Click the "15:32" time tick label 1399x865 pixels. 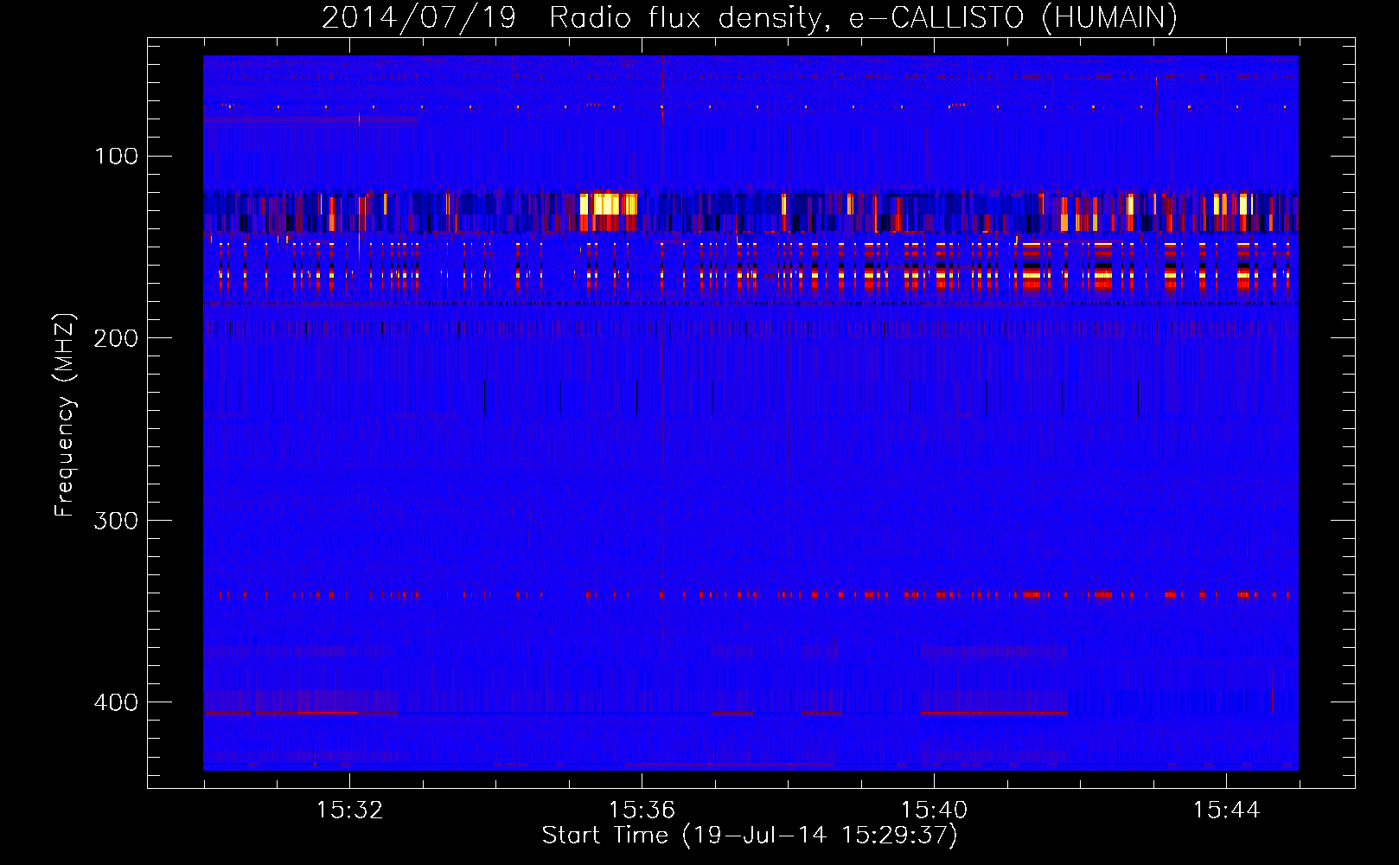(350, 811)
